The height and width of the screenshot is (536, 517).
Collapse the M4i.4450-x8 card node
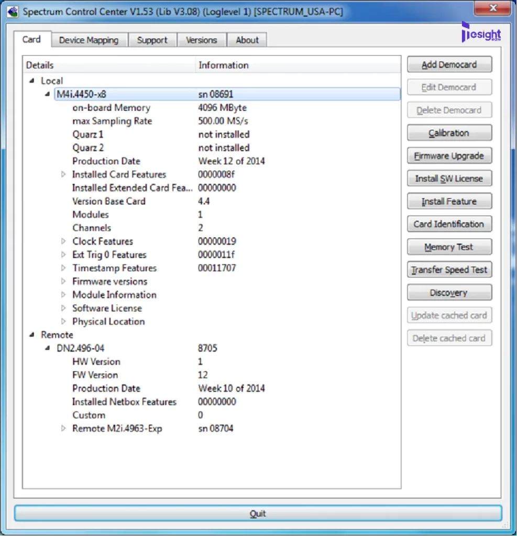(48, 94)
